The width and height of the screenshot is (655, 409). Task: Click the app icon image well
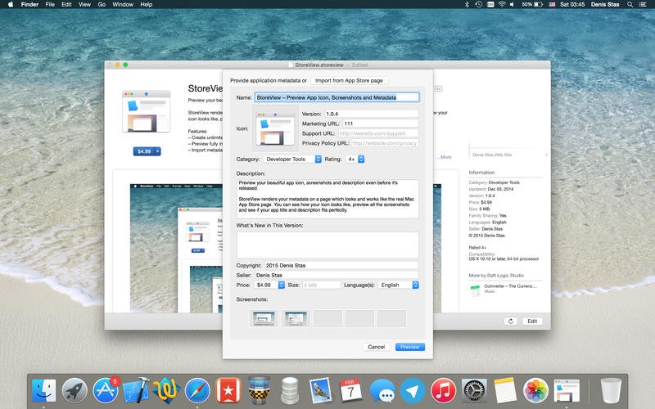[x=273, y=128]
